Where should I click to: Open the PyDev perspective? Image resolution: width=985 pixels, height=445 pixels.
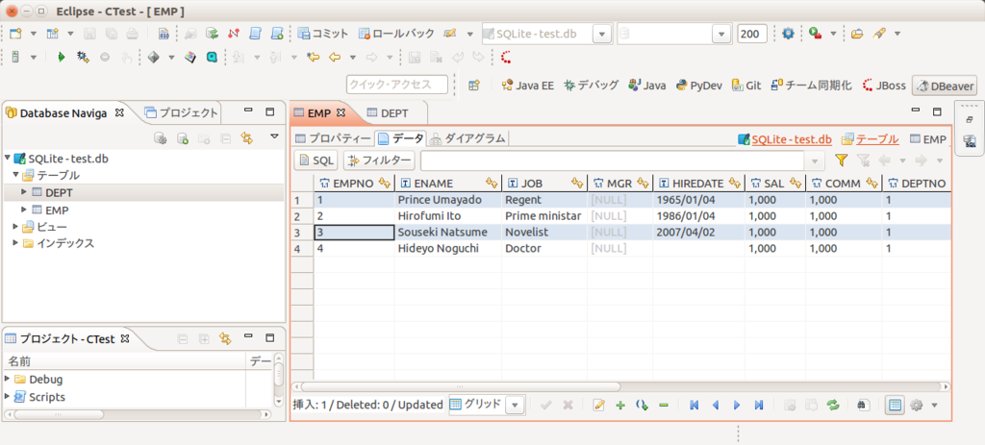pos(699,86)
